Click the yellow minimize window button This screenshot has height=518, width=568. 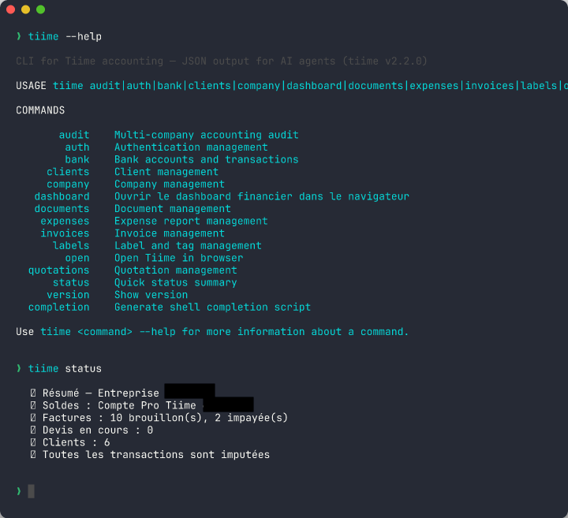pyautogui.click(x=25, y=9)
